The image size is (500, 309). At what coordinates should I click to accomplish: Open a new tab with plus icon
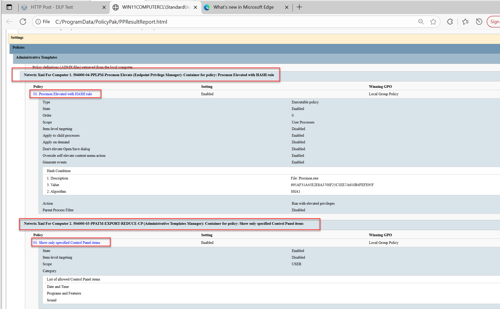[299, 7]
